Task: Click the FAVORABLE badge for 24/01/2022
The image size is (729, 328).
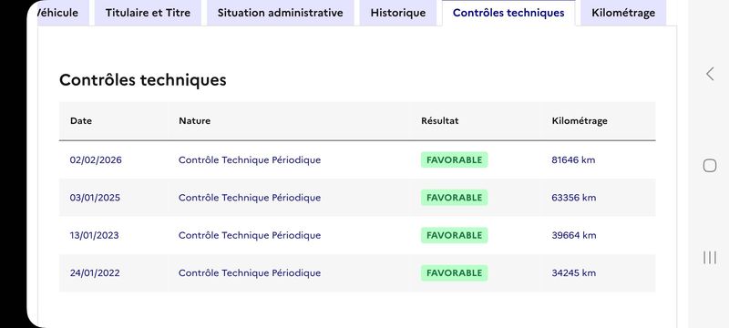Action: pos(454,272)
